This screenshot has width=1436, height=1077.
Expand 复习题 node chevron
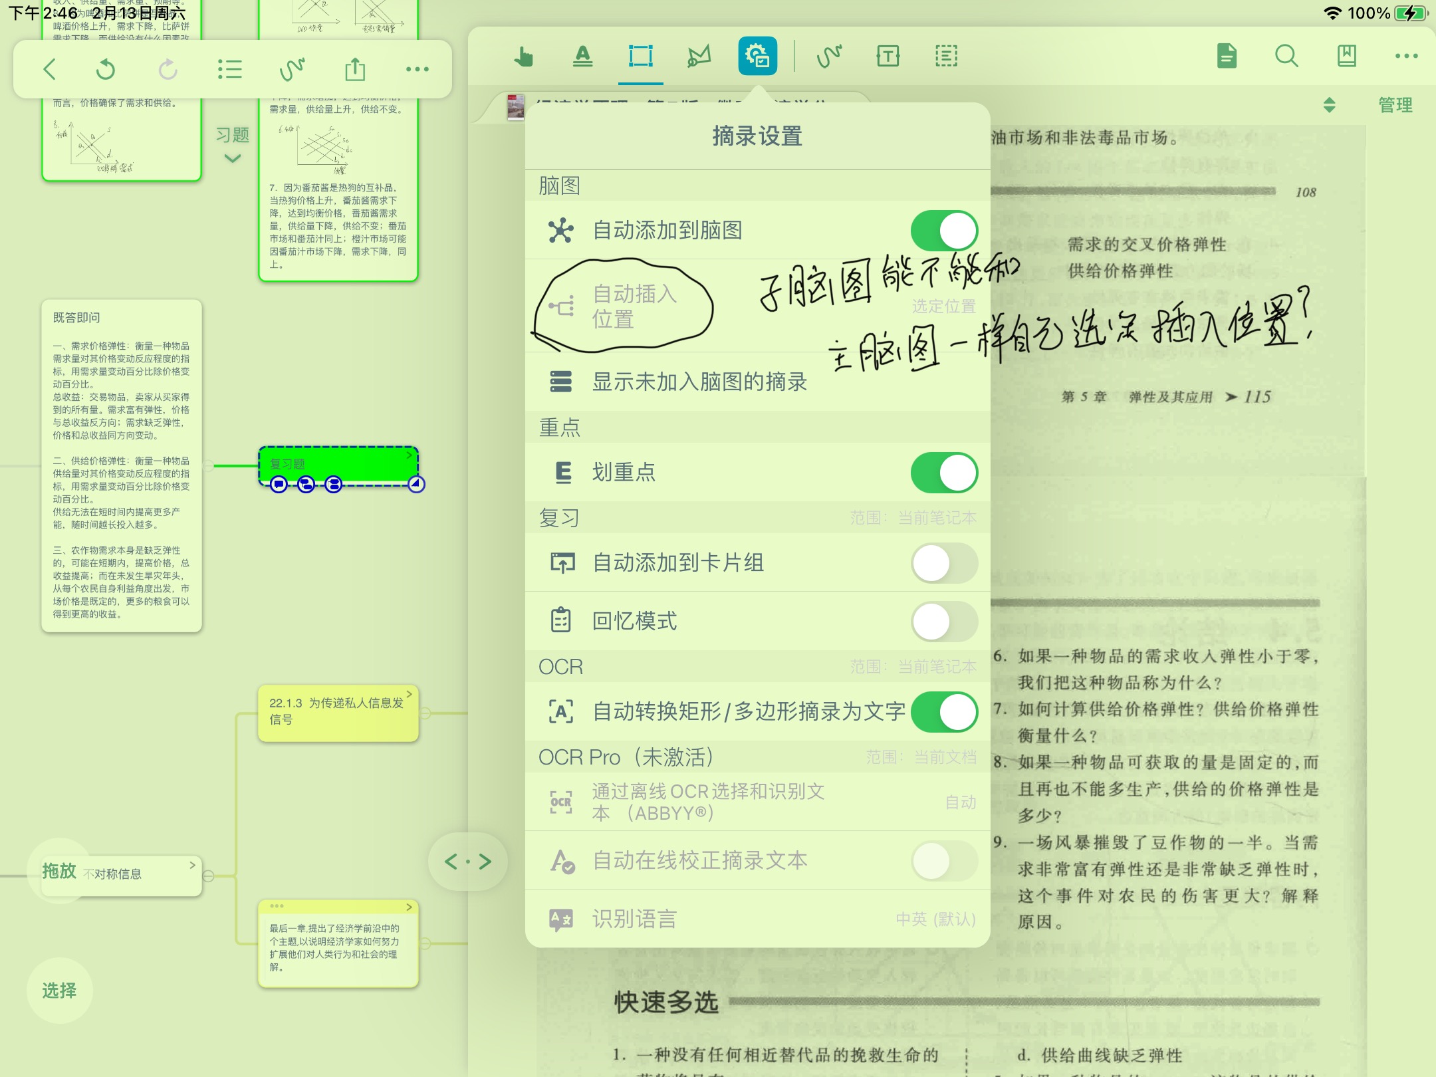(410, 455)
